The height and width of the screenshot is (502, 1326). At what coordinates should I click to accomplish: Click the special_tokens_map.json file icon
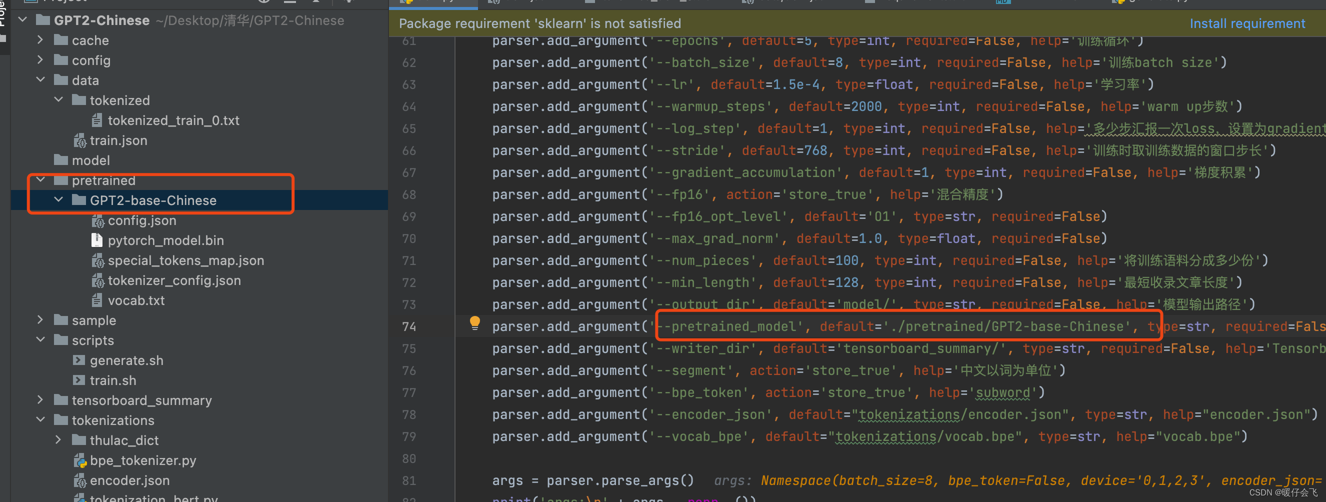[97, 260]
